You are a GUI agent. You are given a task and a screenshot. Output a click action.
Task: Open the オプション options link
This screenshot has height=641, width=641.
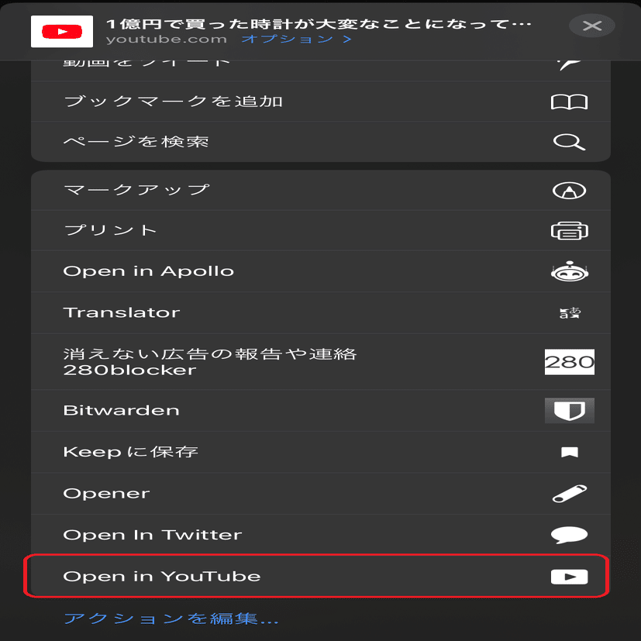pos(296,39)
